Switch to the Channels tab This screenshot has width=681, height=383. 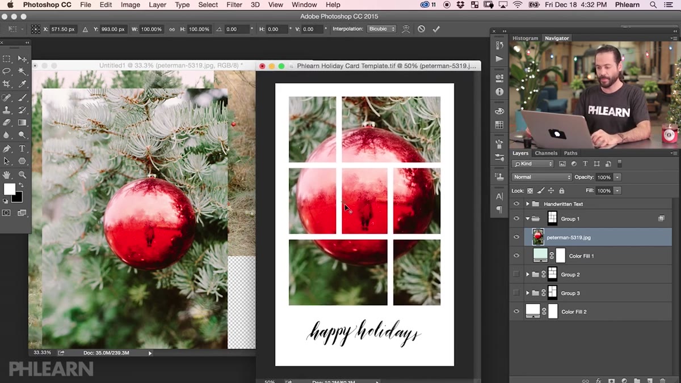[546, 153]
